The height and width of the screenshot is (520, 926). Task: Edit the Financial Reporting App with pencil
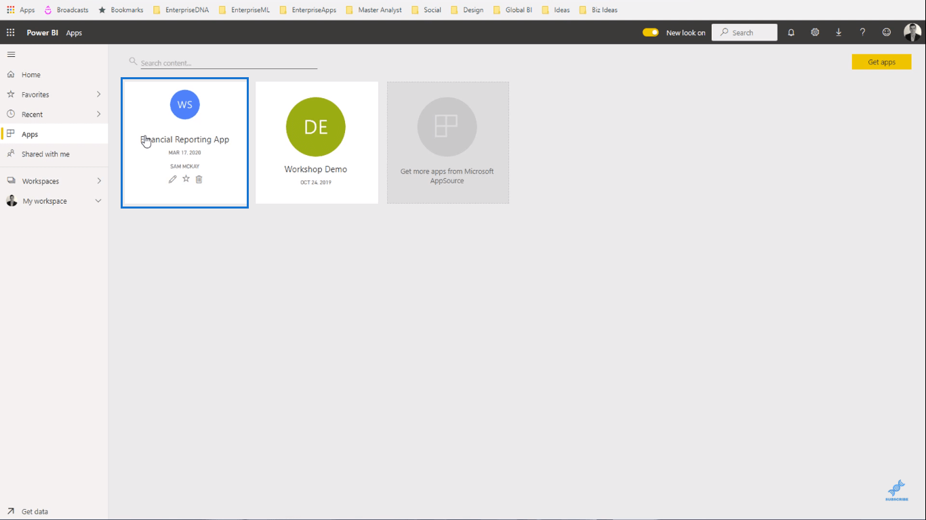coord(172,179)
